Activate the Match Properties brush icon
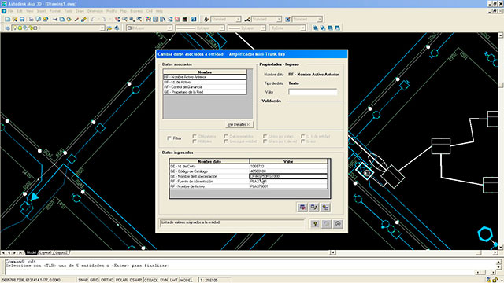Image resolution: width=504 pixels, height=283 pixels. 76,19
